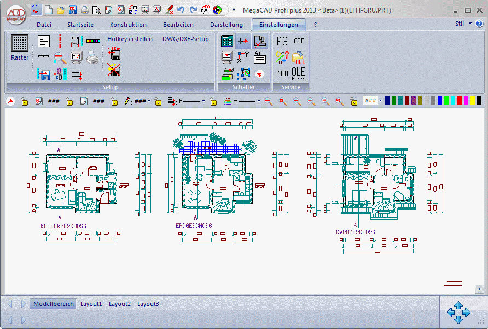Select the Modellbereich tab

(53, 304)
